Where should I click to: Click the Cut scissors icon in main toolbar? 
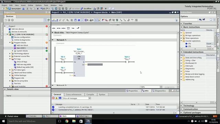[27, 9]
